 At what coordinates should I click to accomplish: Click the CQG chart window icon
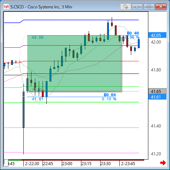click(x=6, y=7)
